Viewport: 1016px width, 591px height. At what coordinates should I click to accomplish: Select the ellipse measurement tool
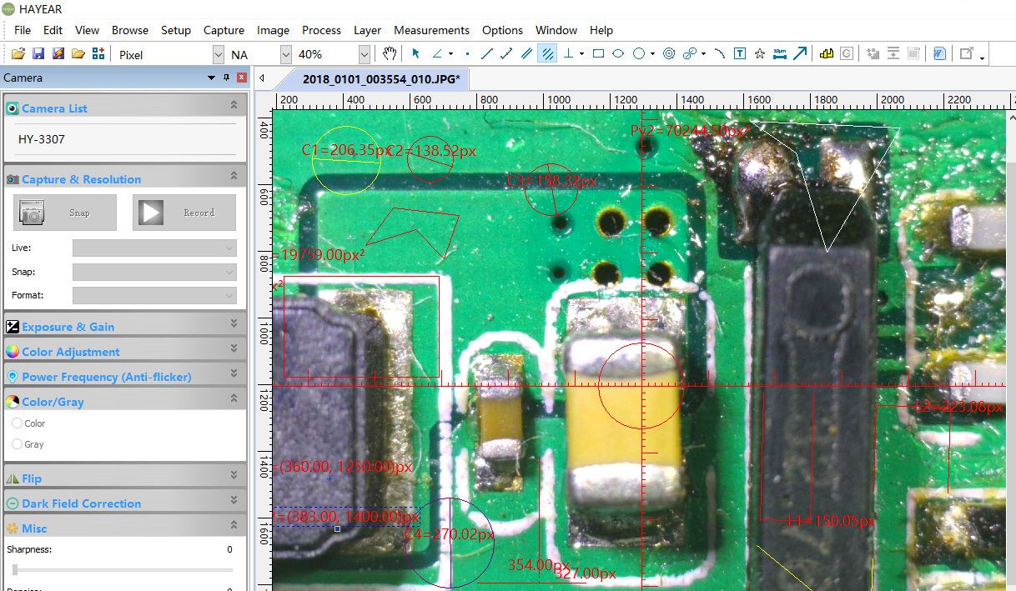pos(618,54)
